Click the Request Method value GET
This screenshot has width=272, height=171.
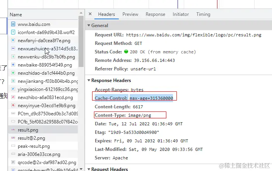[x=138, y=43]
